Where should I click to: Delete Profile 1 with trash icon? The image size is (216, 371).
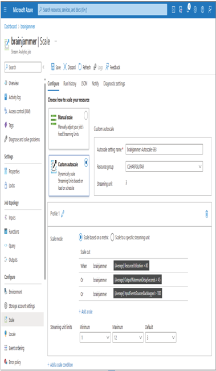(206, 214)
